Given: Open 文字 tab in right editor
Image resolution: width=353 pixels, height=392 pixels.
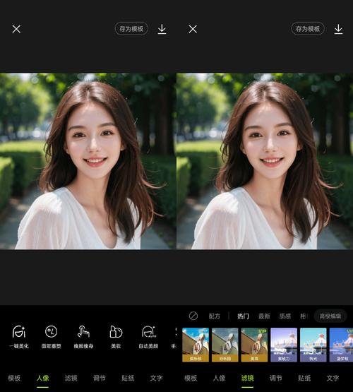Looking at the screenshot, I should (333, 378).
